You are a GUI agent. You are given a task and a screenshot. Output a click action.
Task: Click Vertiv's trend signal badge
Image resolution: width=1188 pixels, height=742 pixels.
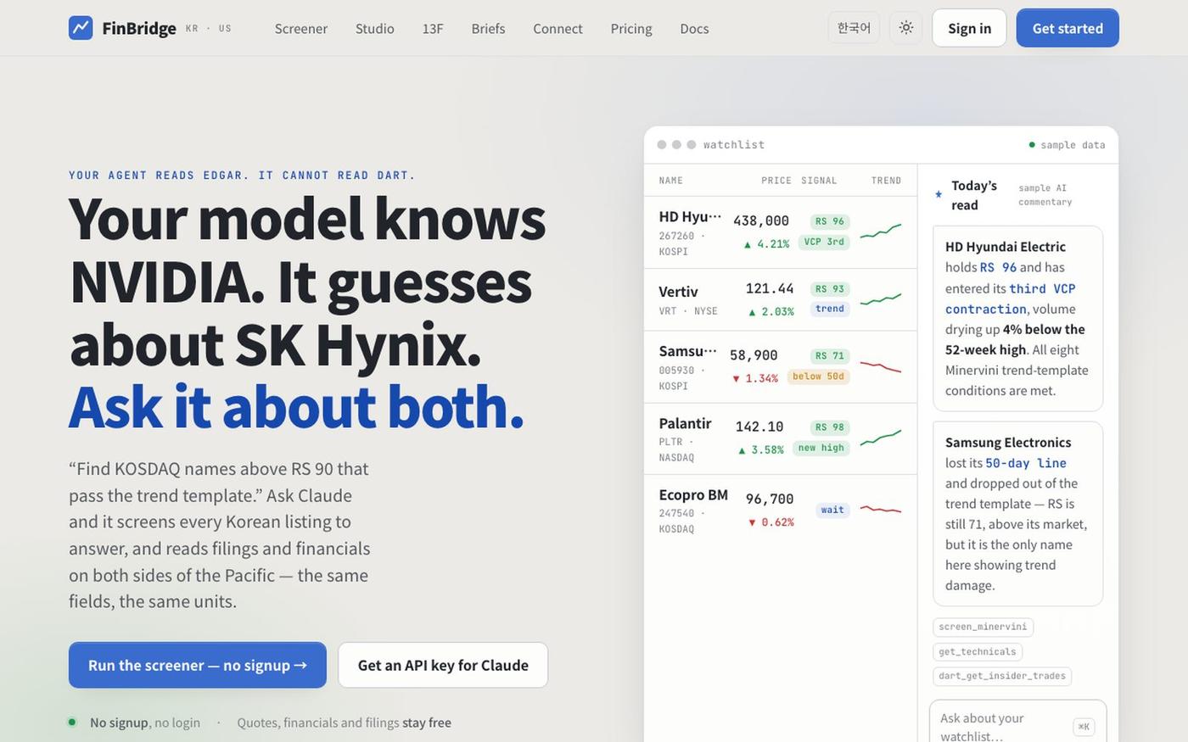(x=830, y=309)
